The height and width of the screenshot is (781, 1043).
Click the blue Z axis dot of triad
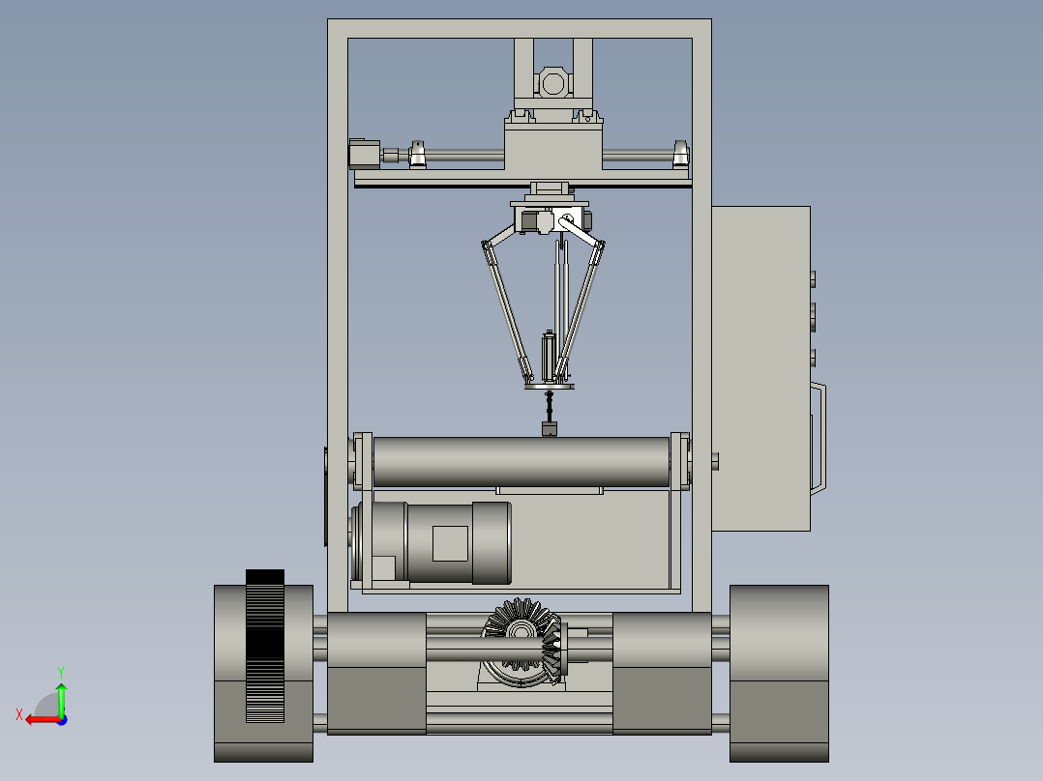pos(62,720)
